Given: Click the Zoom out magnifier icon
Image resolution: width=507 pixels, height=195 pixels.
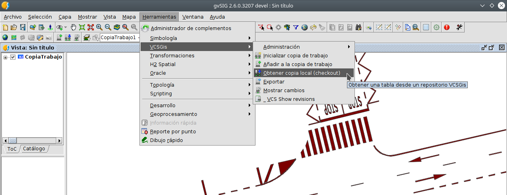Looking at the screenshot, I should pyautogui.click(x=108, y=27).
